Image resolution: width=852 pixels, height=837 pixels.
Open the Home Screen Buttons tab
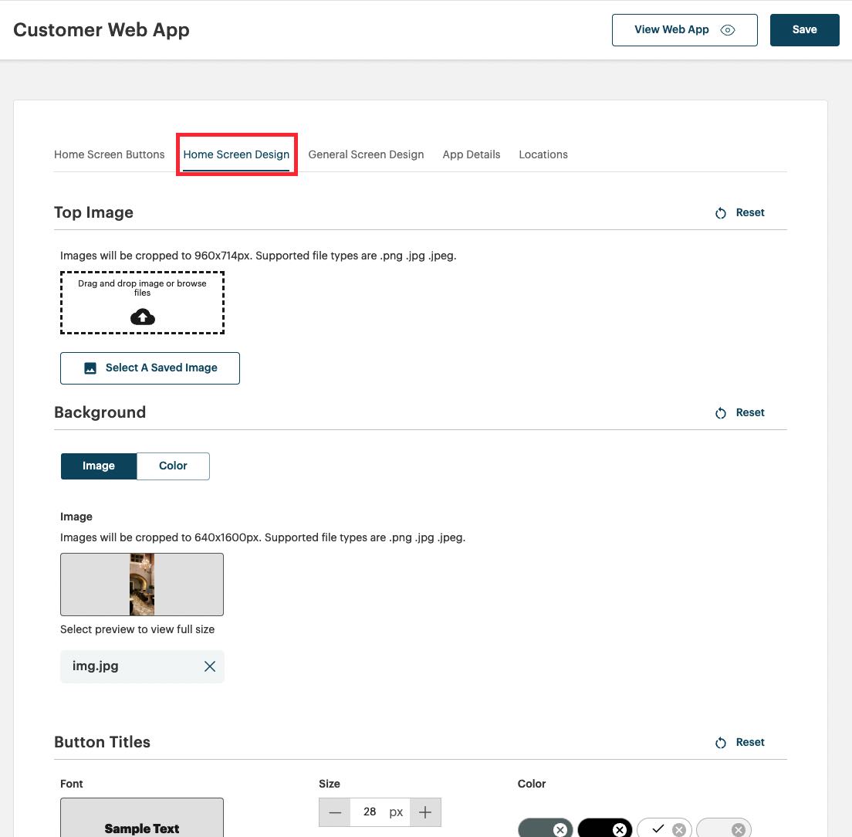pos(109,154)
